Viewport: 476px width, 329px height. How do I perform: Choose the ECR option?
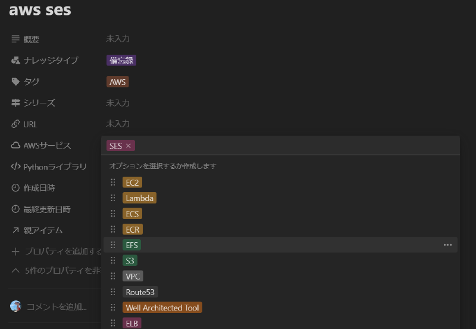pyautogui.click(x=133, y=230)
